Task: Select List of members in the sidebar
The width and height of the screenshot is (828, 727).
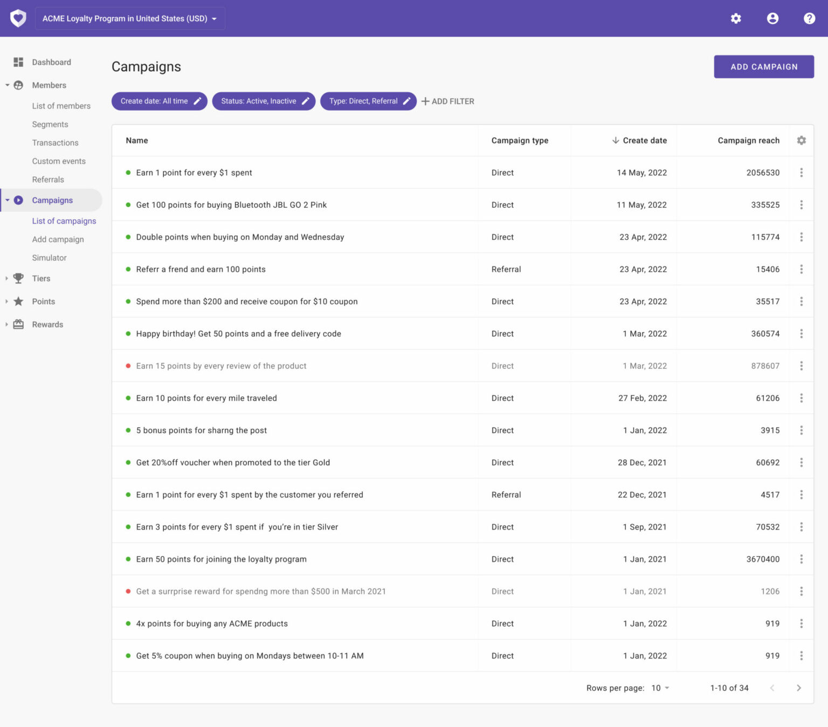Action: pyautogui.click(x=61, y=106)
